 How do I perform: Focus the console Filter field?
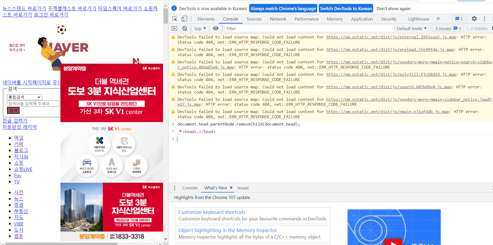tap(309, 28)
